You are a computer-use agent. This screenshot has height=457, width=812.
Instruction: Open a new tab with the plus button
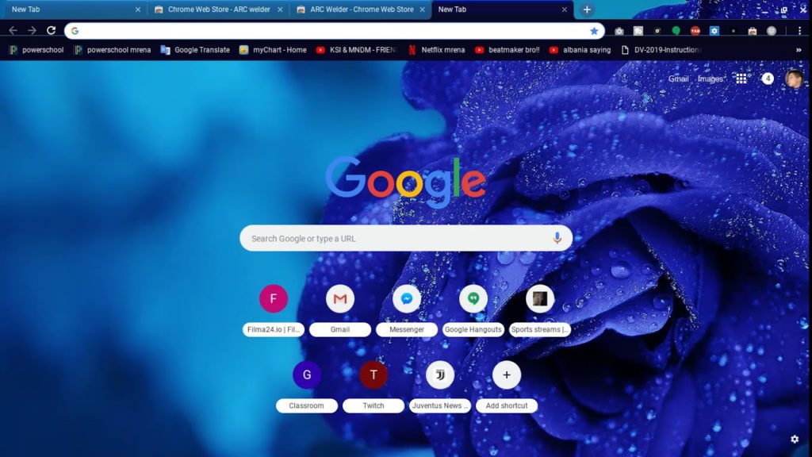click(587, 10)
